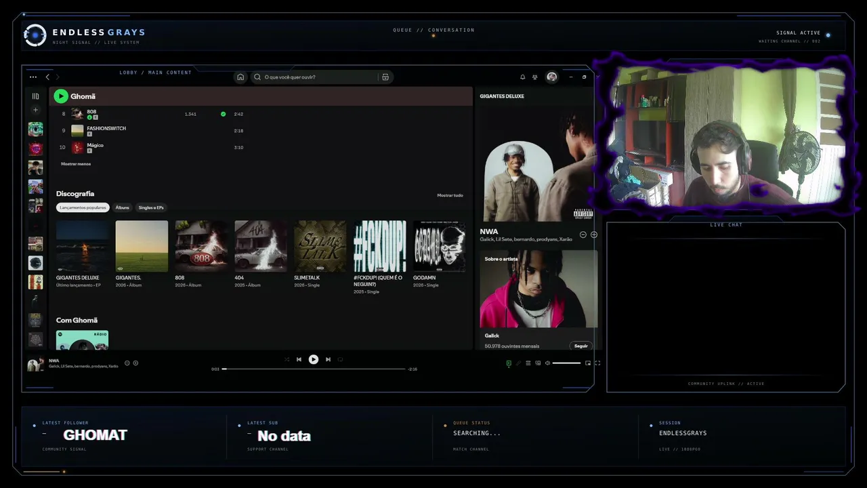Mute with the volume speaker icon
This screenshot has width=867, height=488.
pyautogui.click(x=547, y=363)
